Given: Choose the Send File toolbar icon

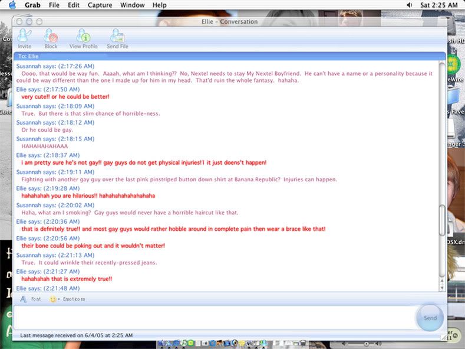Looking at the screenshot, I should coord(117,38).
